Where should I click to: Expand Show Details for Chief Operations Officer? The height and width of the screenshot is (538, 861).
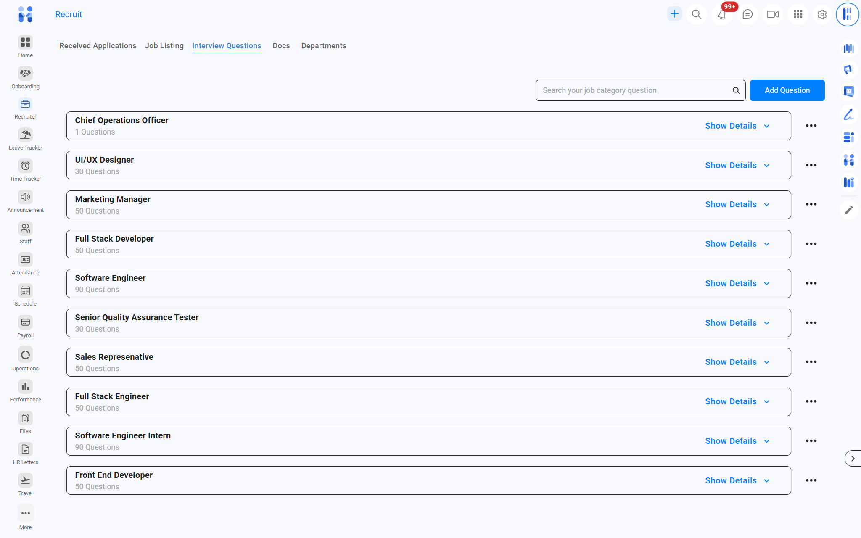coord(737,126)
